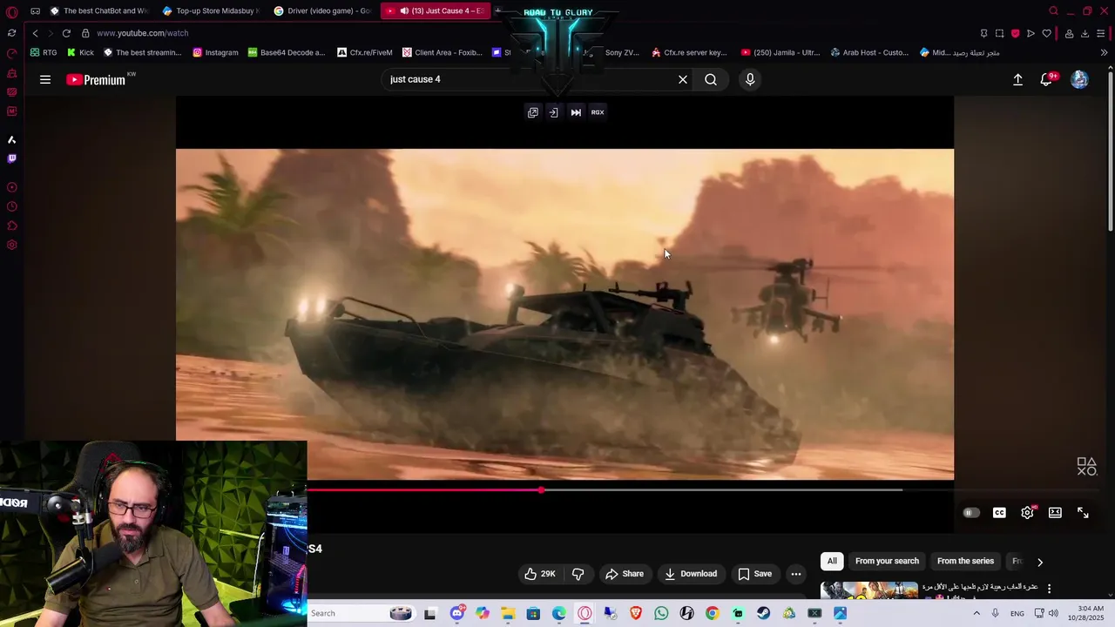This screenshot has width=1115, height=627.
Task: Open the YouTube create/upload button
Action: pyautogui.click(x=1017, y=79)
